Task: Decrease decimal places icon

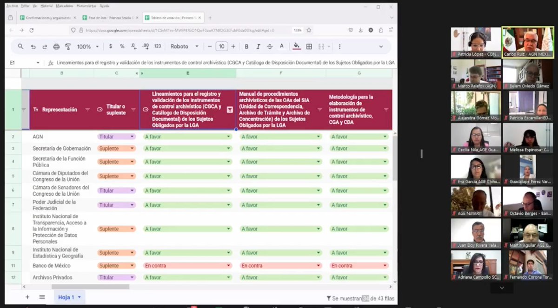Action: (x=133, y=46)
